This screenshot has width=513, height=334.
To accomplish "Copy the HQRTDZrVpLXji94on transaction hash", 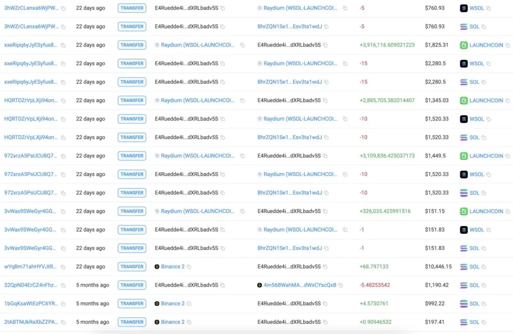I will [63, 100].
